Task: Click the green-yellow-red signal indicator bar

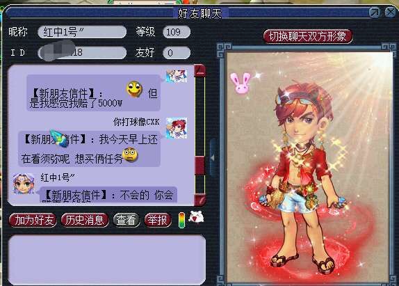Action: (181, 220)
